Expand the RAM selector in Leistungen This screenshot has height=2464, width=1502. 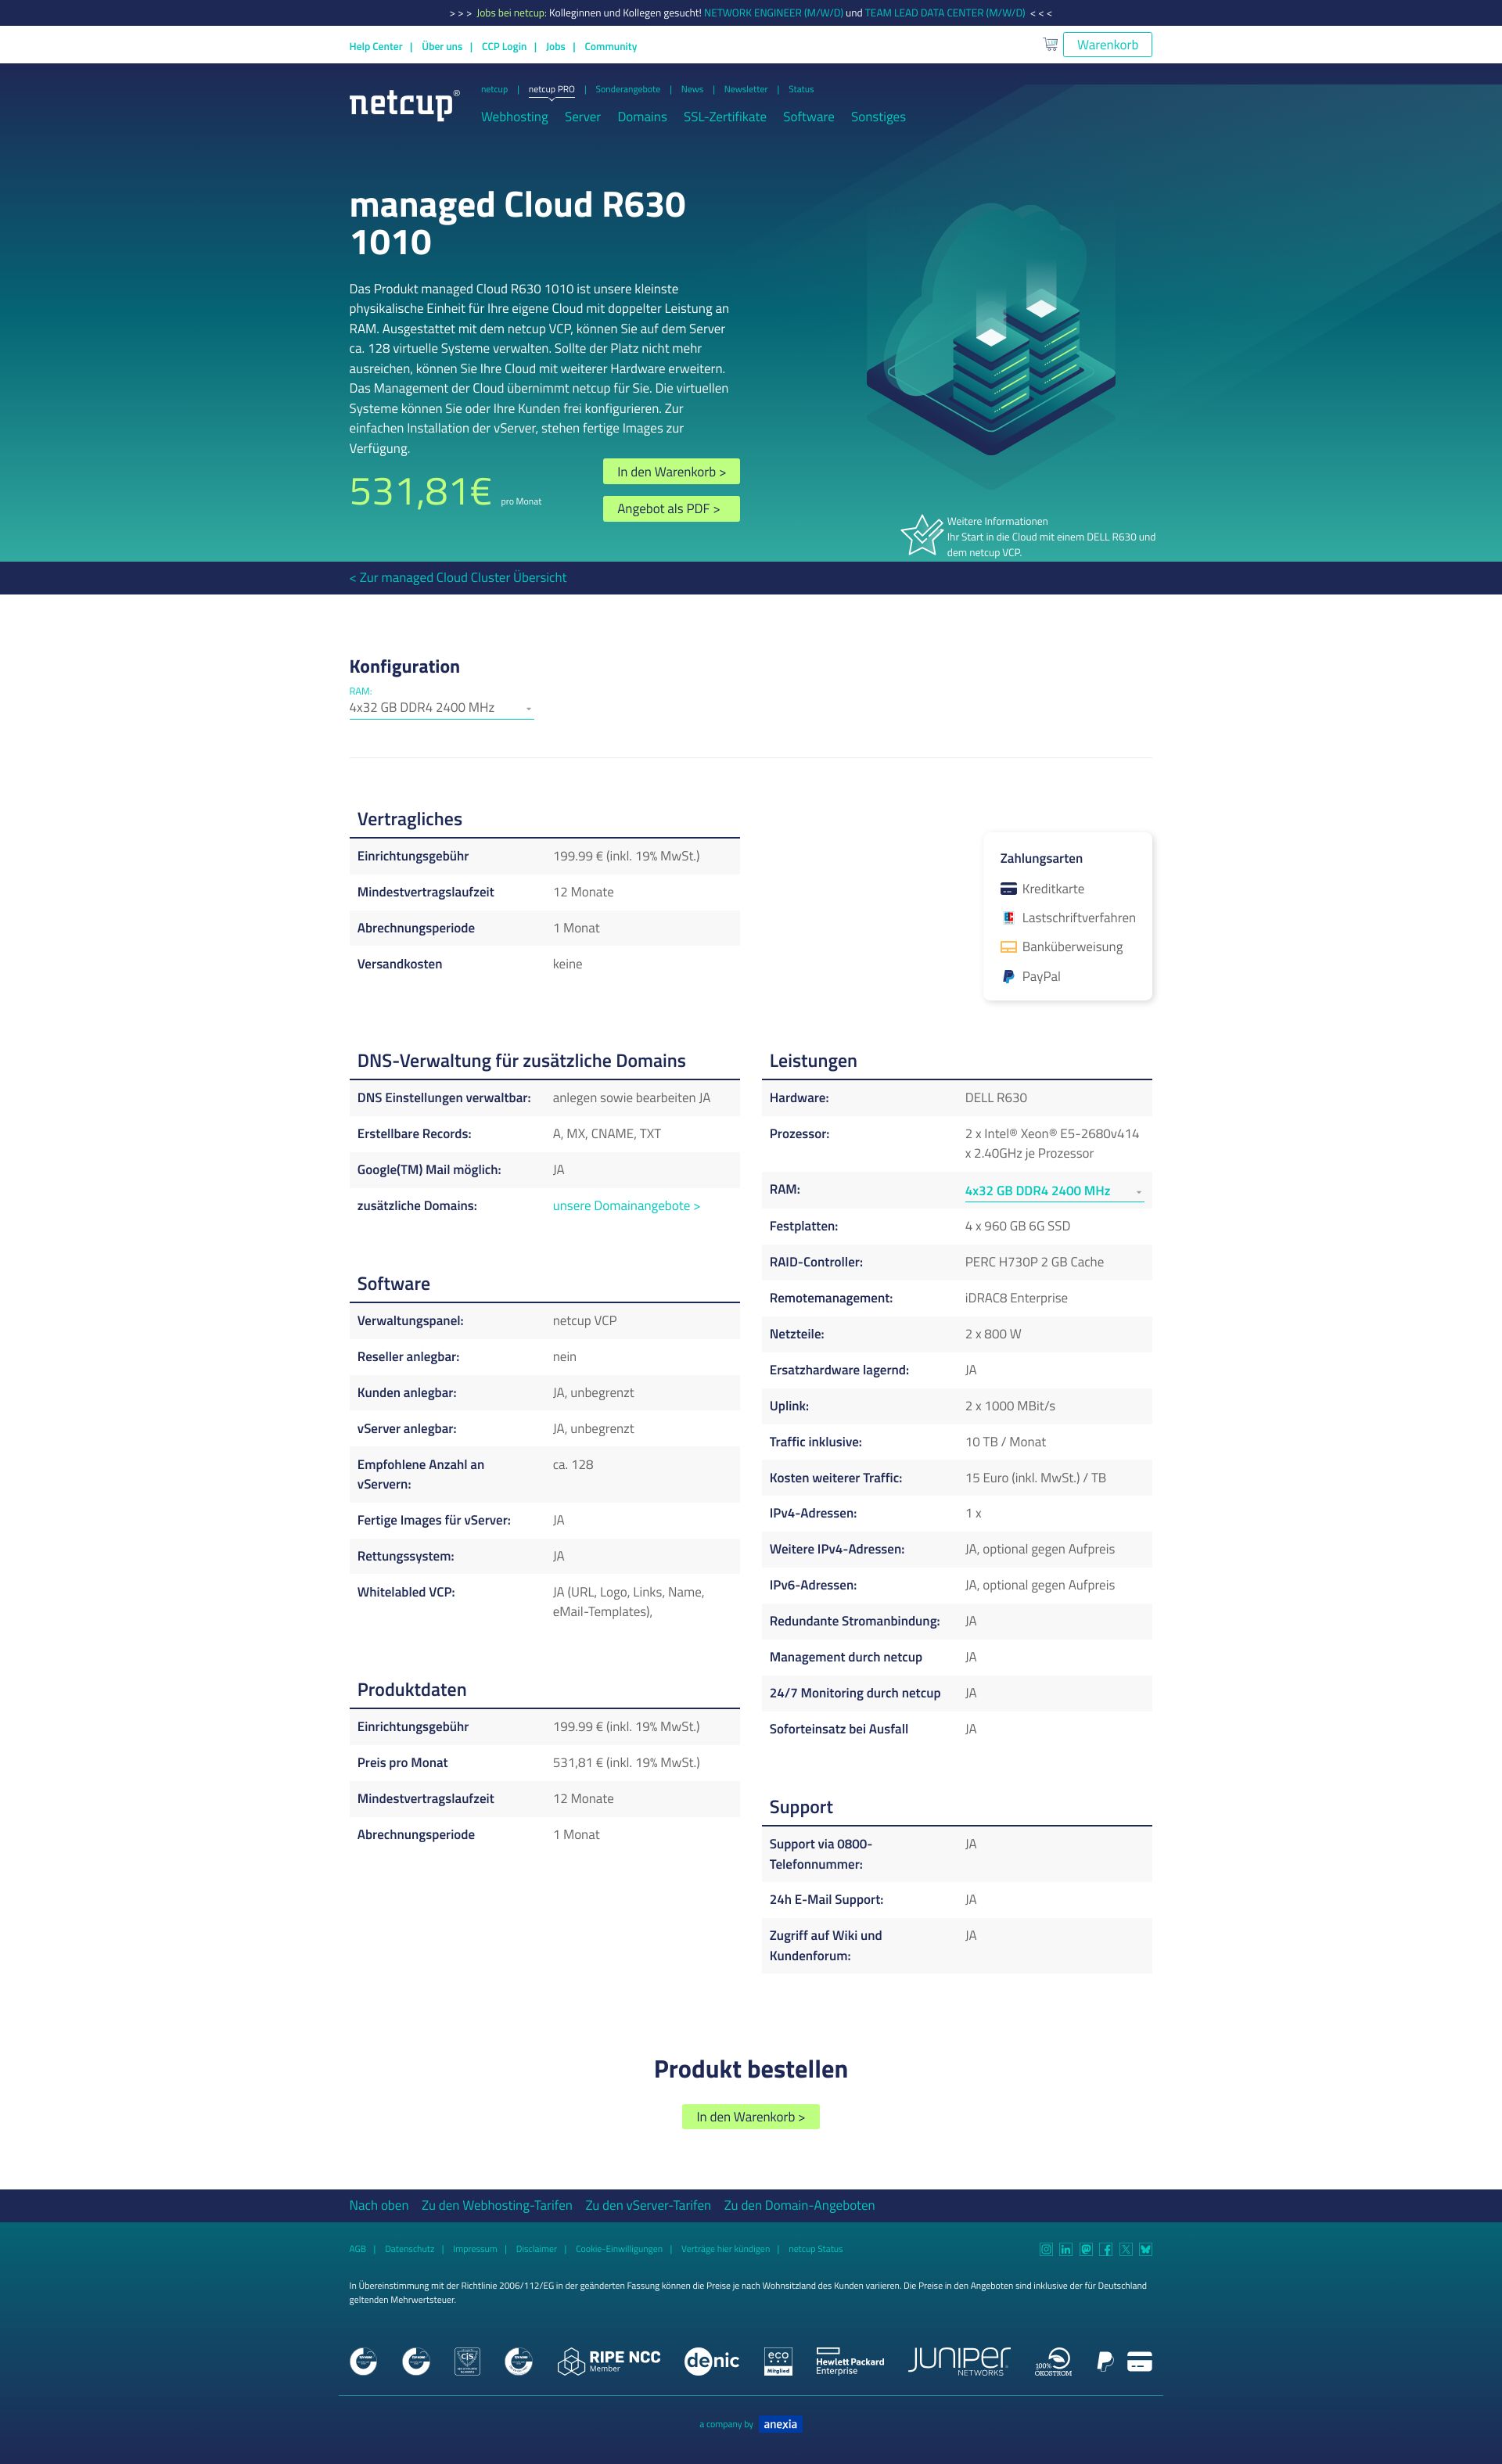click(x=1054, y=1191)
